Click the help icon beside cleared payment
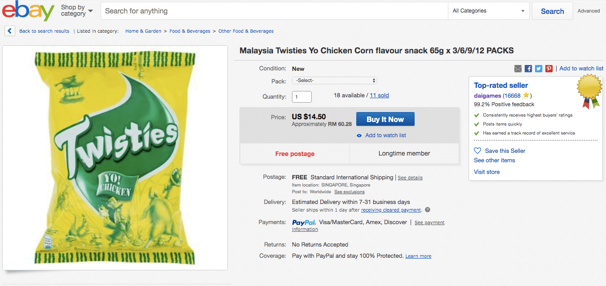The height and width of the screenshot is (286, 606). click(428, 210)
